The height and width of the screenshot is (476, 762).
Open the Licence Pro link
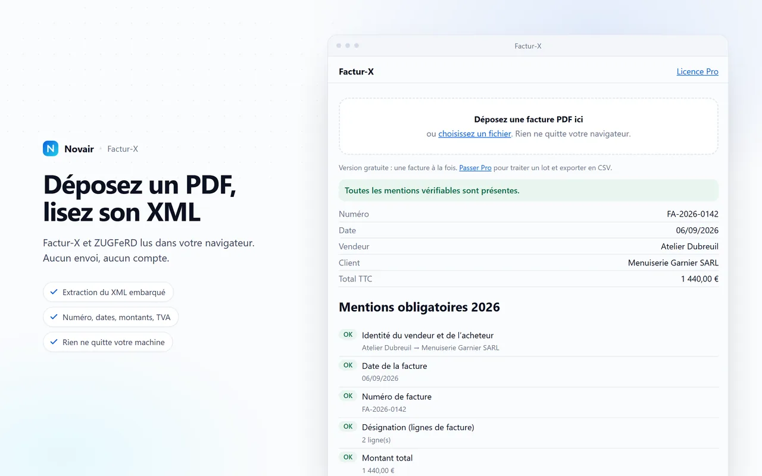click(698, 71)
